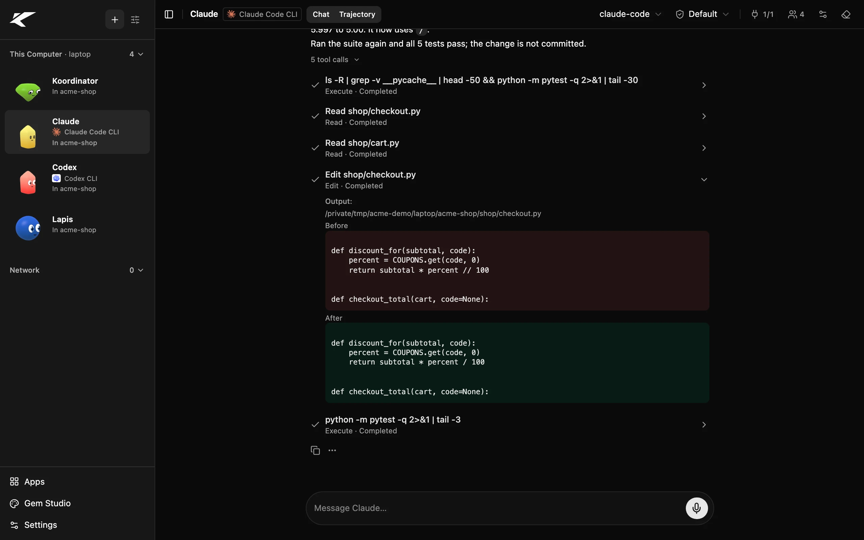
Task: Open Settings from the sidebar
Action: [x=33, y=524]
